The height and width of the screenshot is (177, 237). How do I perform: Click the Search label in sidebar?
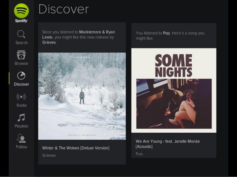tap(22, 43)
